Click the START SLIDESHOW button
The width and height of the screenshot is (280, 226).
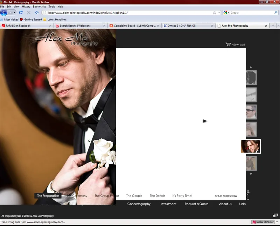tap(226, 196)
